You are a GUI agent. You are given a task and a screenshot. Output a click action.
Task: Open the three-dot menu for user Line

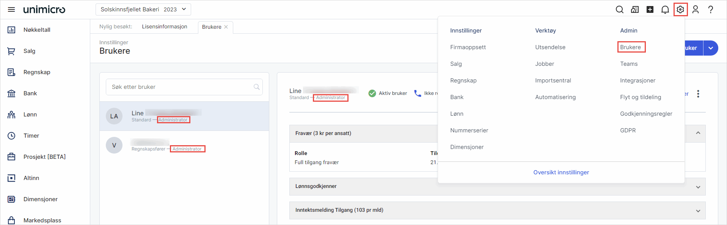698,94
